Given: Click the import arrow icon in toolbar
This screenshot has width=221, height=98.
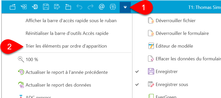Looking at the screenshot, I should click(x=24, y=7).
